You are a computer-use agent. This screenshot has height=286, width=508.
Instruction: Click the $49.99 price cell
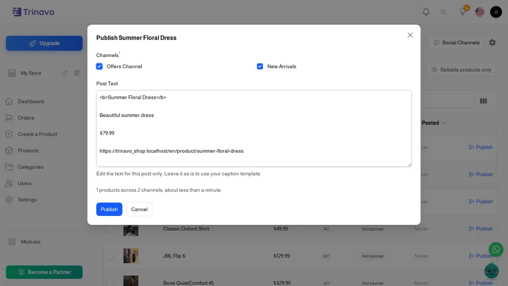(281, 228)
